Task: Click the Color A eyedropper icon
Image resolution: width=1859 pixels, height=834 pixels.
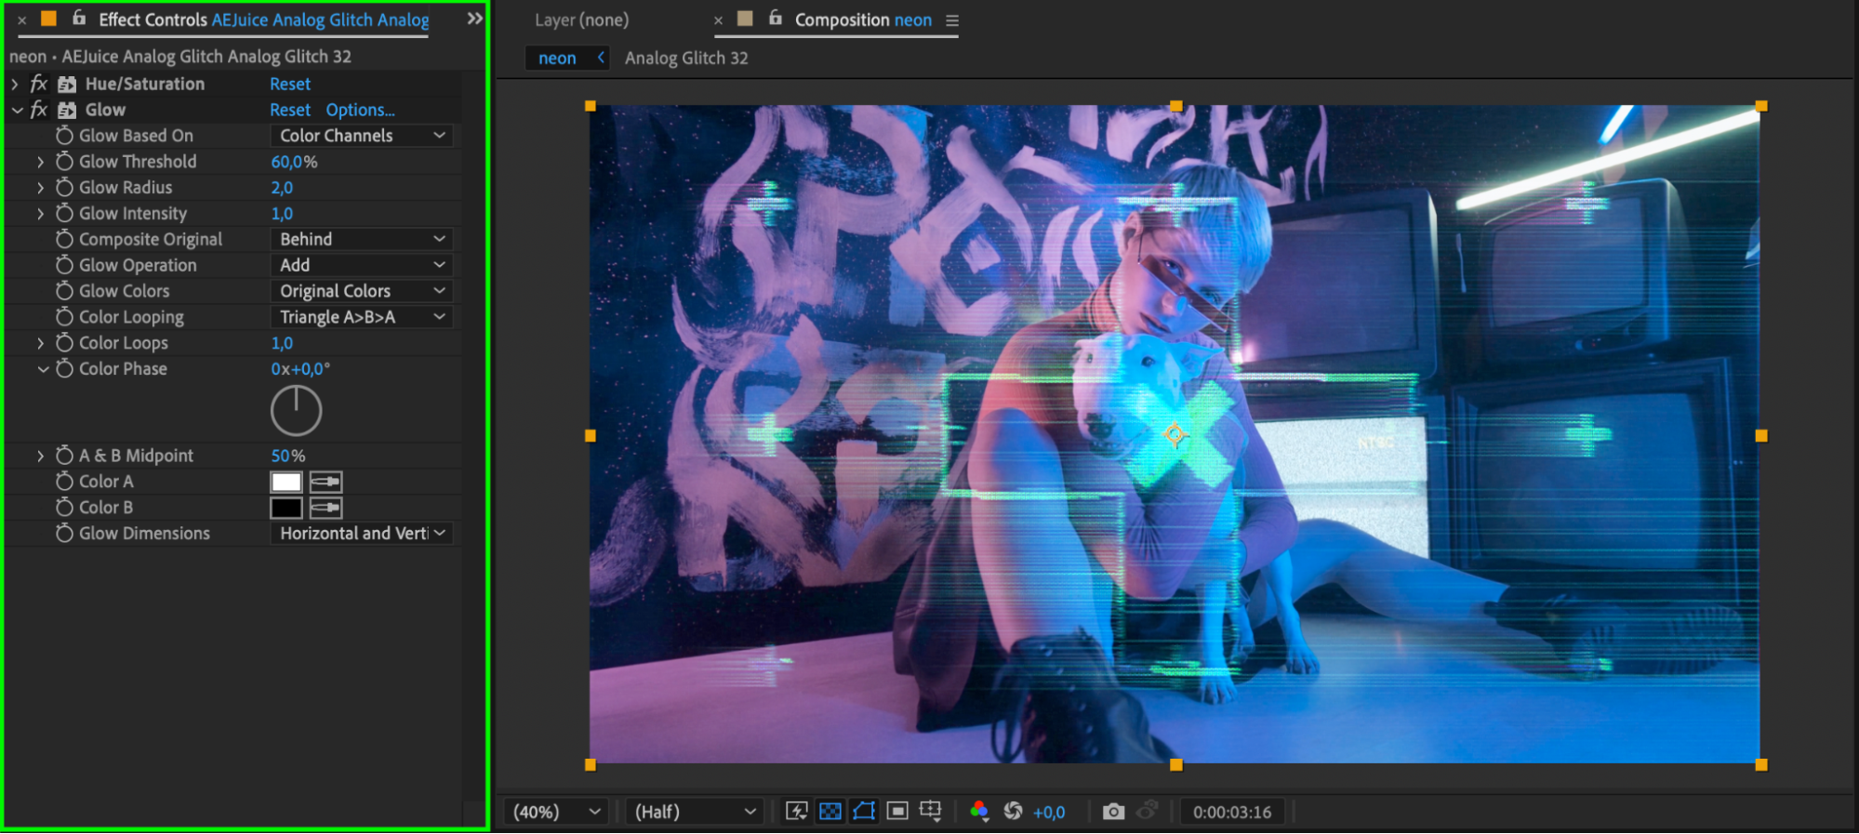Action: pos(325,482)
